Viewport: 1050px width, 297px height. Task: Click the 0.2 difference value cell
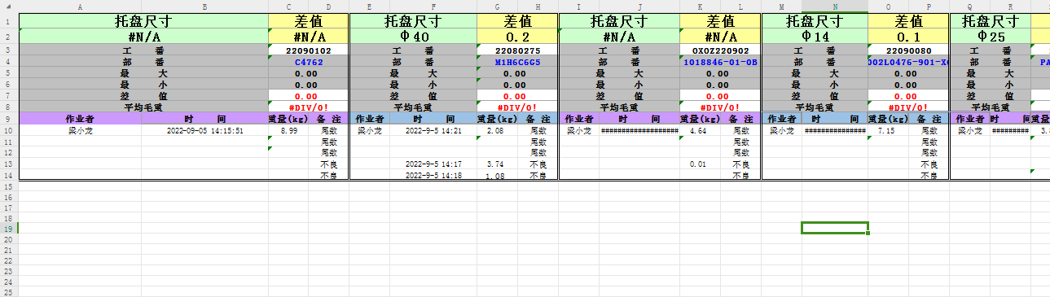[517, 37]
